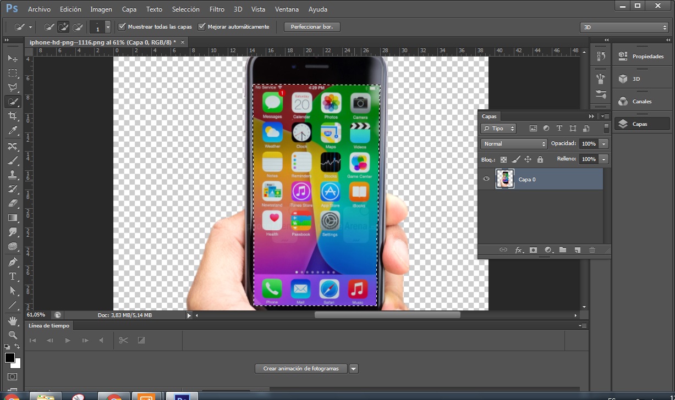Create a new adjustment layer
Screen dimensions: 675x400
point(548,250)
